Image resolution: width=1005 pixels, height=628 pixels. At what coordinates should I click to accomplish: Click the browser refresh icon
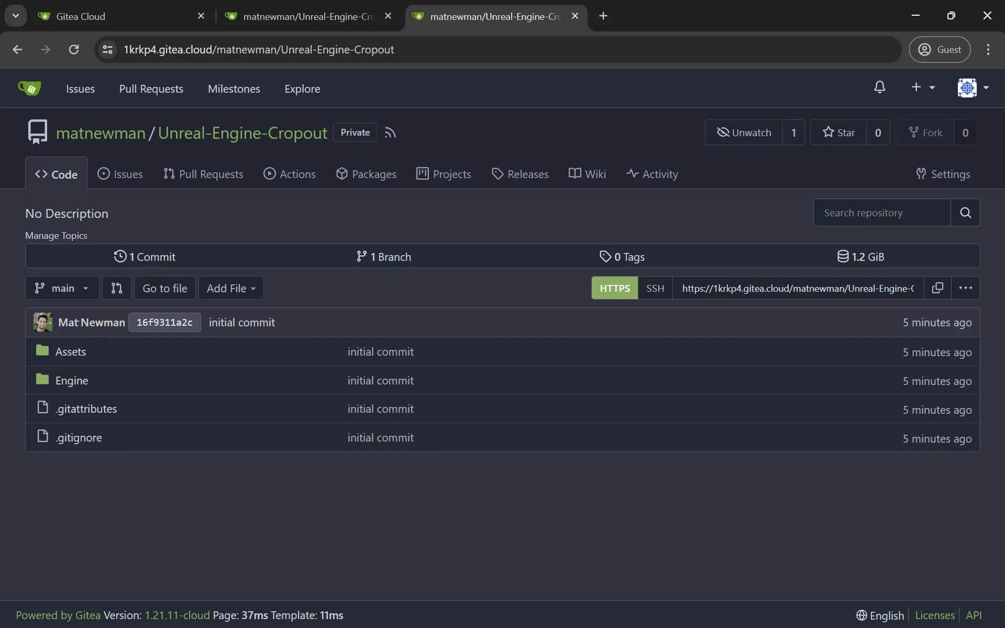coord(74,49)
